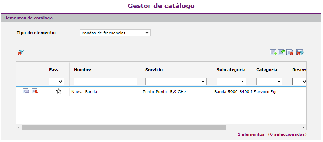Click the Punto-Punto -5,9 GHz cell
The height and width of the screenshot is (142, 323).
pos(177,92)
